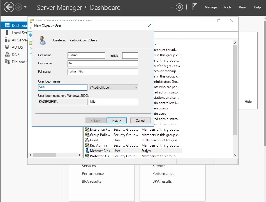The width and height of the screenshot is (266, 202).
Task: Click the Server Manager back arrow
Action: pyautogui.click(x=9, y=7)
